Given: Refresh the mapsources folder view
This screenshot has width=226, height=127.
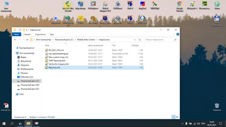Looking at the screenshot, I should (x=140, y=40).
